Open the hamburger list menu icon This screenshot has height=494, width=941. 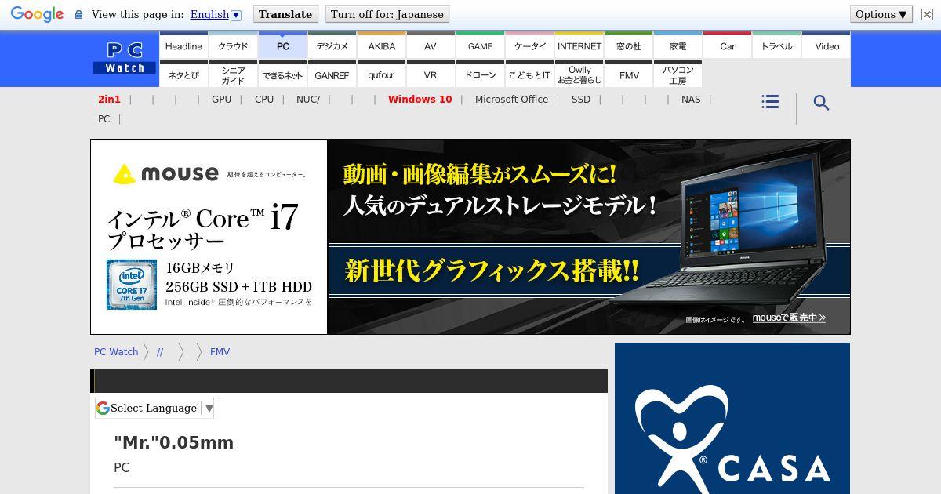click(x=770, y=102)
